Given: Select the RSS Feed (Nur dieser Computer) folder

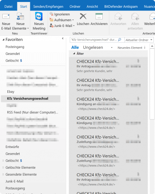Looking at the screenshot, I should click(33, 112).
